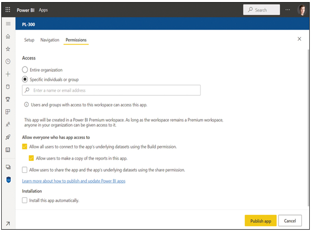This screenshot has height=231, width=311.
Task: Open Shared with me people icon
Action: pyautogui.click(x=8, y=124)
